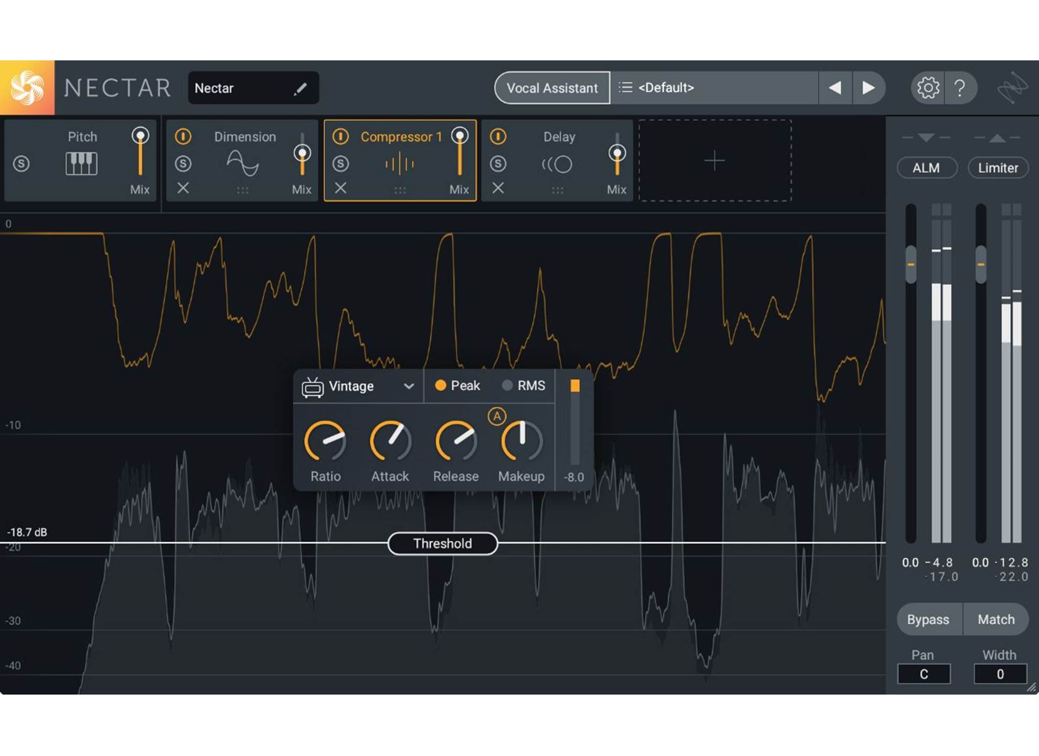Remove the Dimension module
The height and width of the screenshot is (756, 1039).
coord(183,188)
